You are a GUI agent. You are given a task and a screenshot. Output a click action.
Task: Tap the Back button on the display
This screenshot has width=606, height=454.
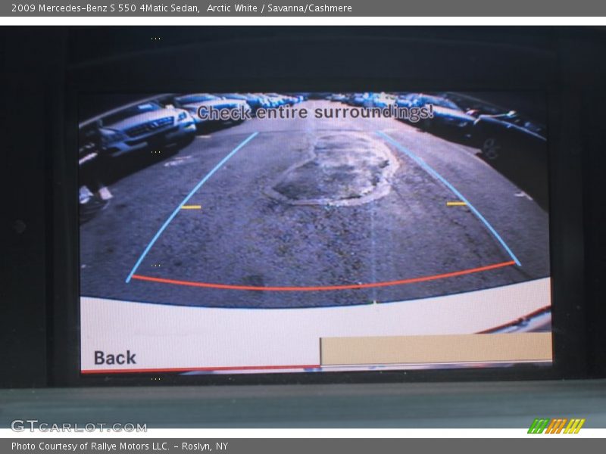pos(115,358)
